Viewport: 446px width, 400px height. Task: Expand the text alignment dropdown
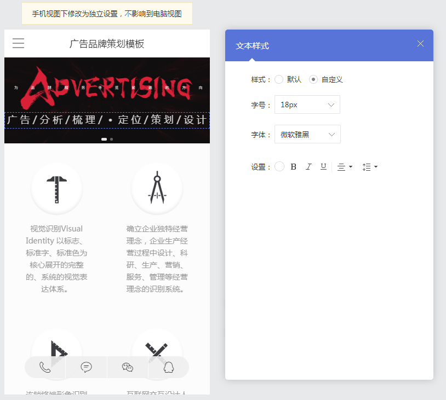tap(345, 167)
